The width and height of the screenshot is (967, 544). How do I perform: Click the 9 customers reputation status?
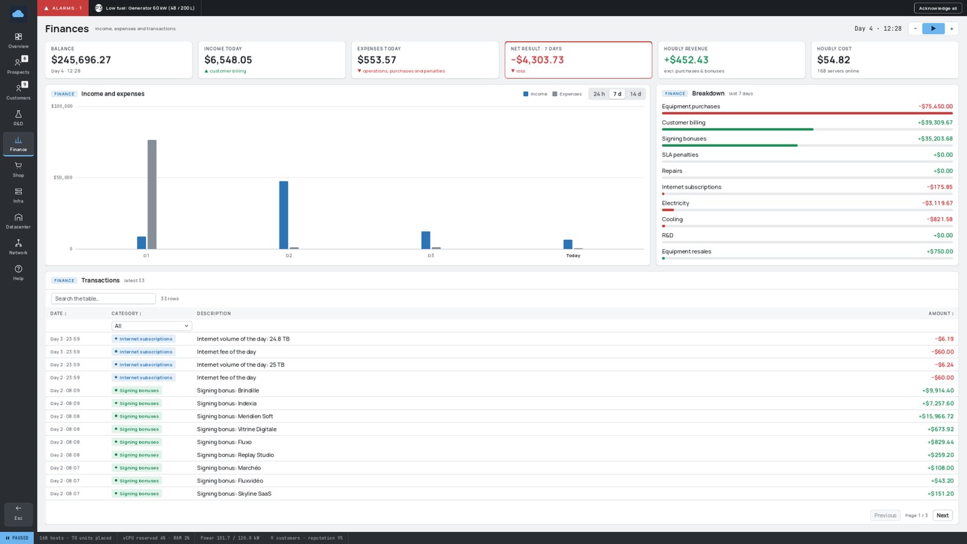click(x=306, y=538)
